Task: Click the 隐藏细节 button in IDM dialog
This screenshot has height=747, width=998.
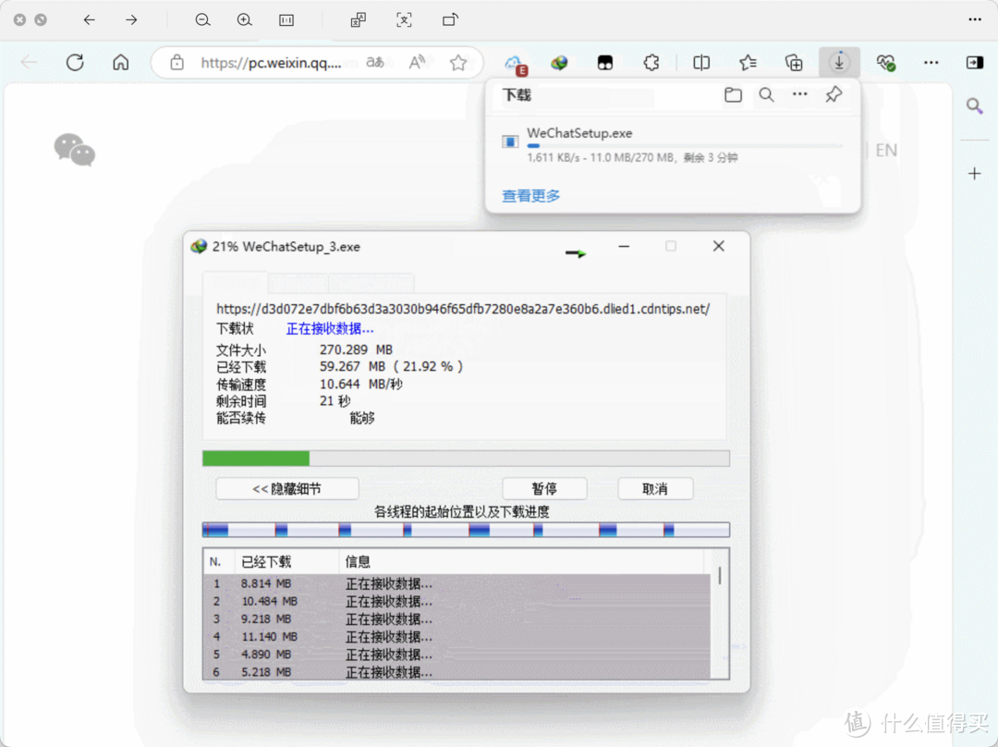Action: [287, 488]
